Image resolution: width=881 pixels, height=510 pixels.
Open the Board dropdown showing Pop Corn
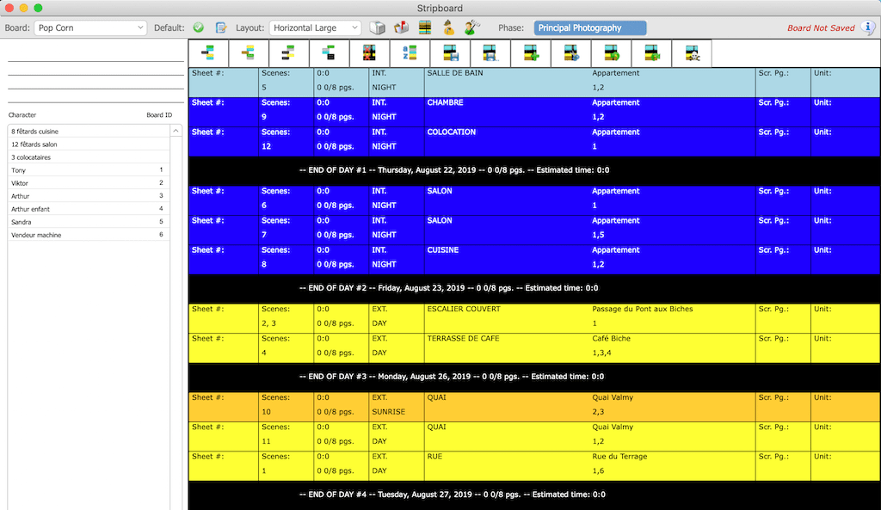[x=90, y=28]
